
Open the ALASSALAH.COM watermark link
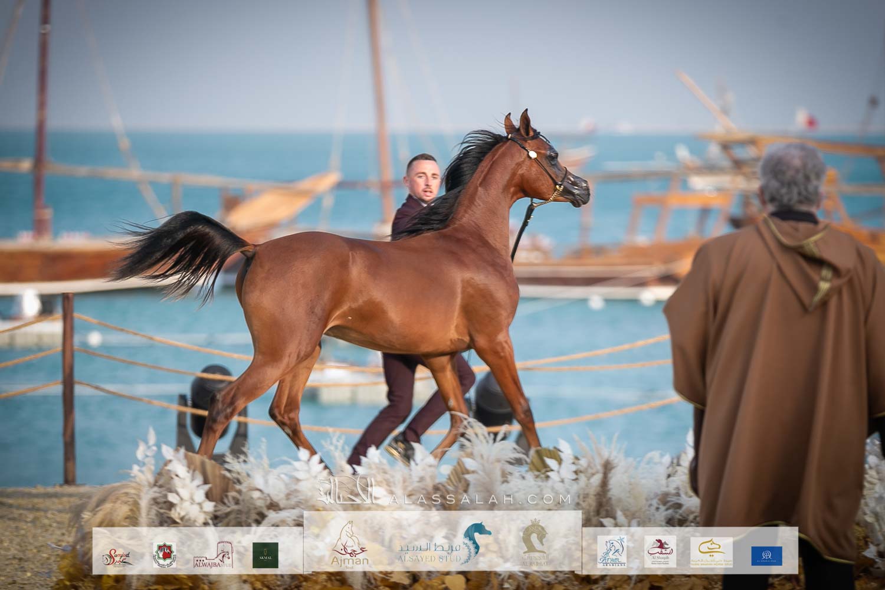point(476,500)
